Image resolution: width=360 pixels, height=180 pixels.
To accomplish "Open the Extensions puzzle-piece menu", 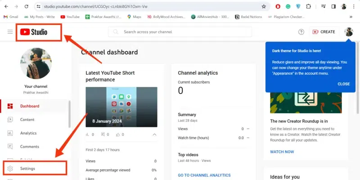I will tap(308, 7).
